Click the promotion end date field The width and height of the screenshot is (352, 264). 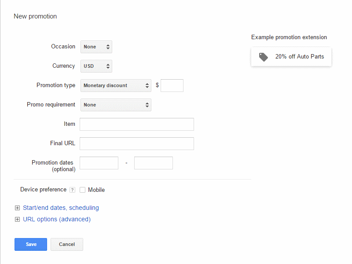(x=154, y=163)
